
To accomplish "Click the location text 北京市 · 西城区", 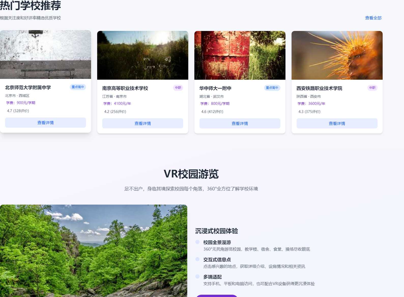I will point(17,96).
